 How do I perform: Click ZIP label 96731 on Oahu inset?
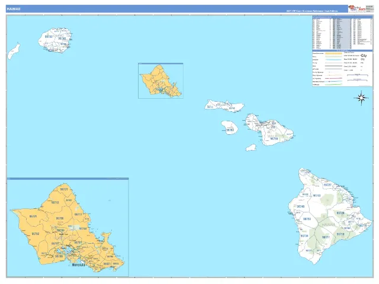click(64, 189)
